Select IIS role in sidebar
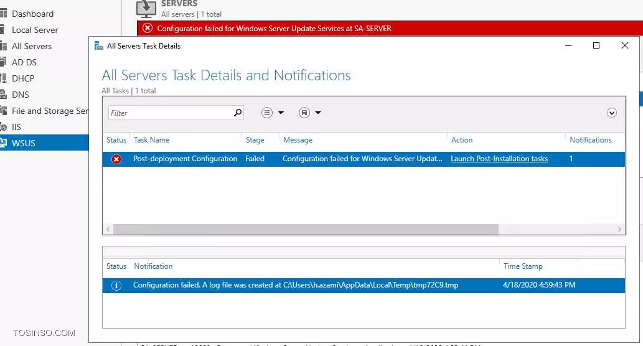The height and width of the screenshot is (346, 643). pyautogui.click(x=16, y=127)
